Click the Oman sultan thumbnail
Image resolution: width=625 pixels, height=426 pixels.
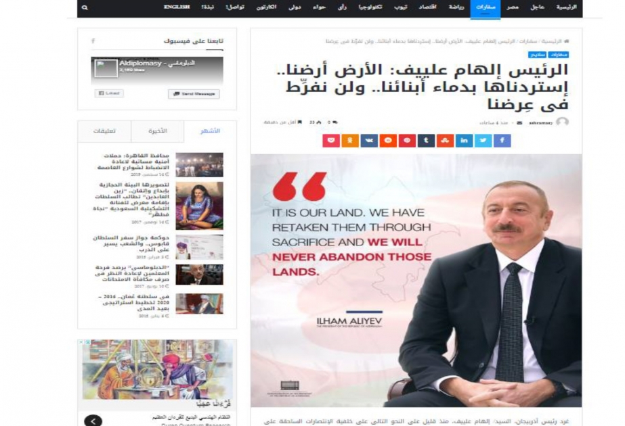tap(199, 304)
